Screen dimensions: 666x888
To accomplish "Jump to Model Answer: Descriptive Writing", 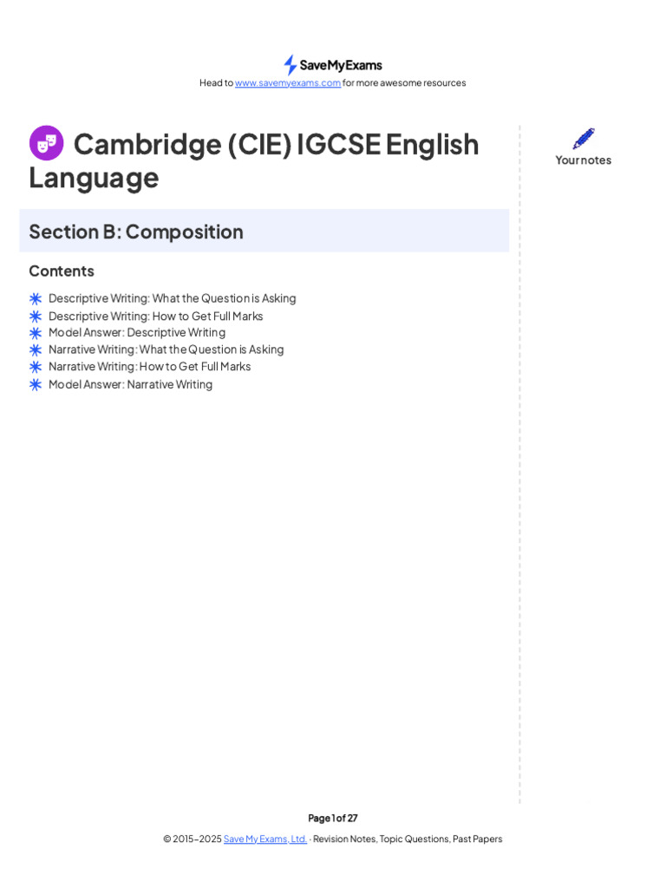I will [x=137, y=332].
